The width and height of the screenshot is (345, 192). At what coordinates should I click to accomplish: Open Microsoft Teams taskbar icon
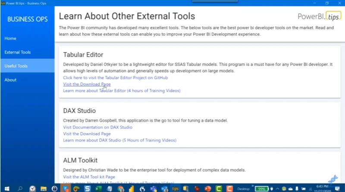pos(154,189)
